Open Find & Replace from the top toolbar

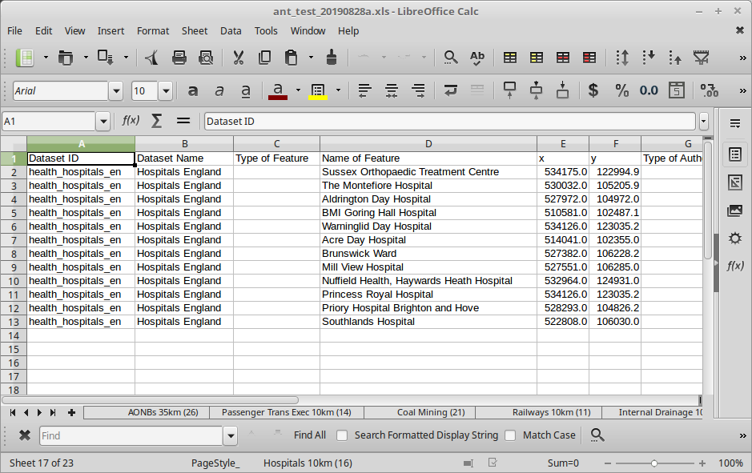coord(450,58)
